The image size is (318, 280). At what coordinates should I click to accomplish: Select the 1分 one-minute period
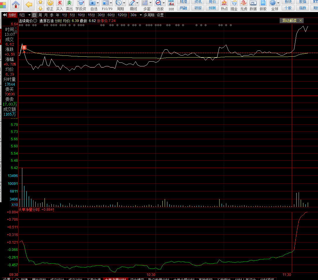64,15
